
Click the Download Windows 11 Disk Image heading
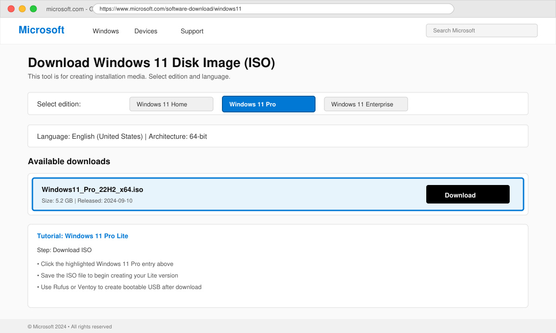pos(152,63)
